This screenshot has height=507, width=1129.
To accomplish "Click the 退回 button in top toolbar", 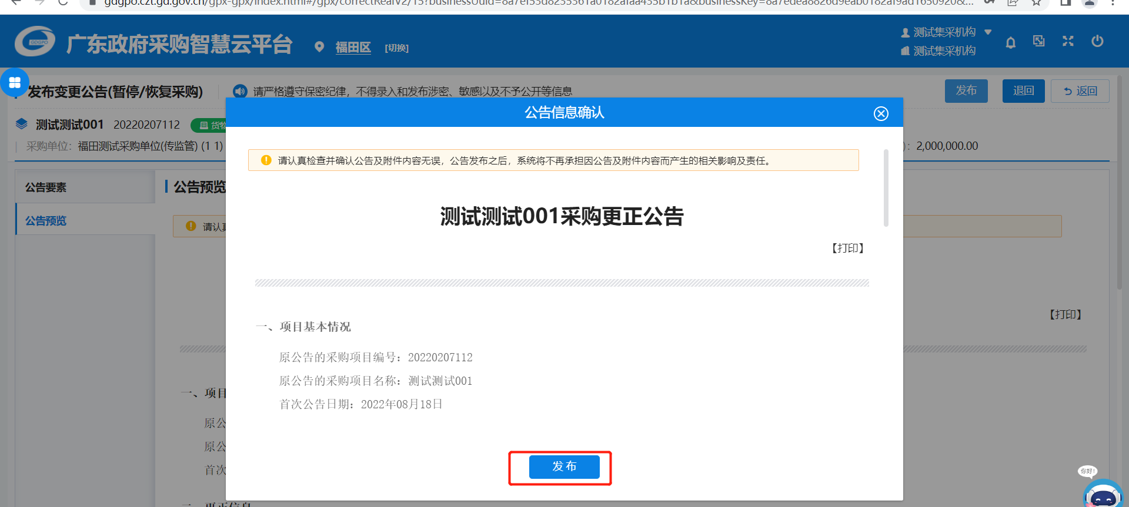I will click(x=1023, y=91).
